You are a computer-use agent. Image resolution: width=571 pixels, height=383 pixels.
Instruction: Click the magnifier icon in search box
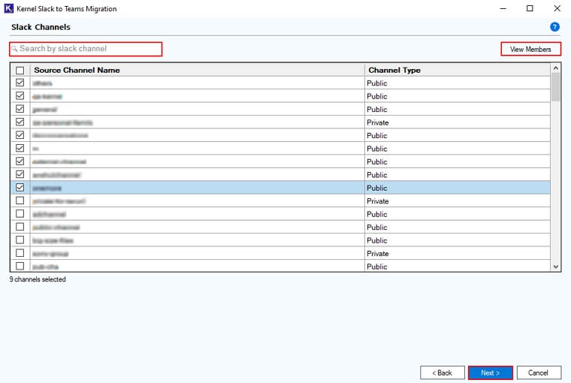[x=14, y=49]
